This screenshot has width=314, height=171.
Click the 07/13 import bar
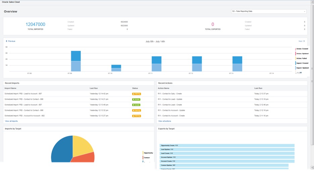pyautogui.click(x=237, y=64)
